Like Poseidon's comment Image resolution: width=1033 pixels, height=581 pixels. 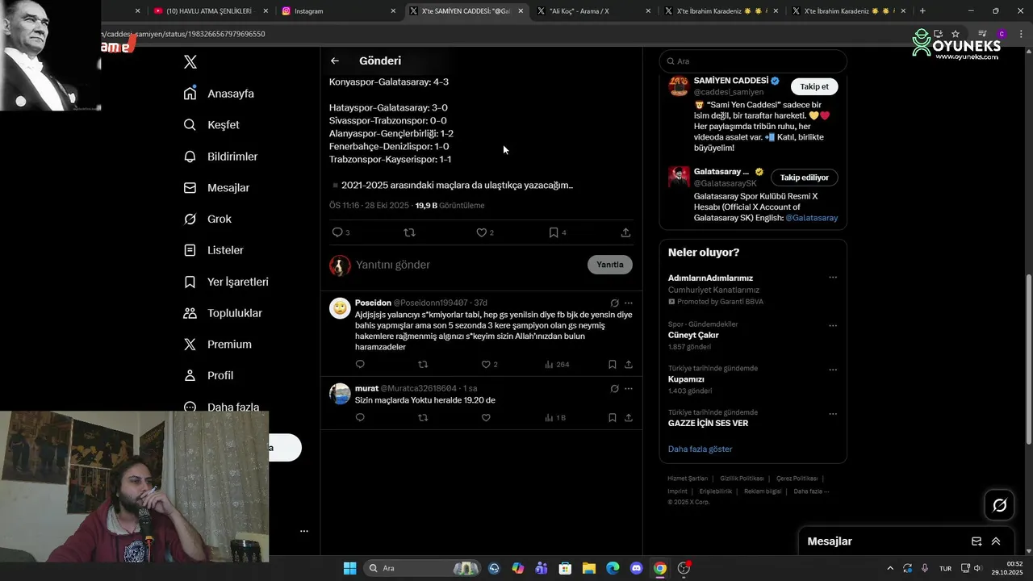click(x=486, y=365)
